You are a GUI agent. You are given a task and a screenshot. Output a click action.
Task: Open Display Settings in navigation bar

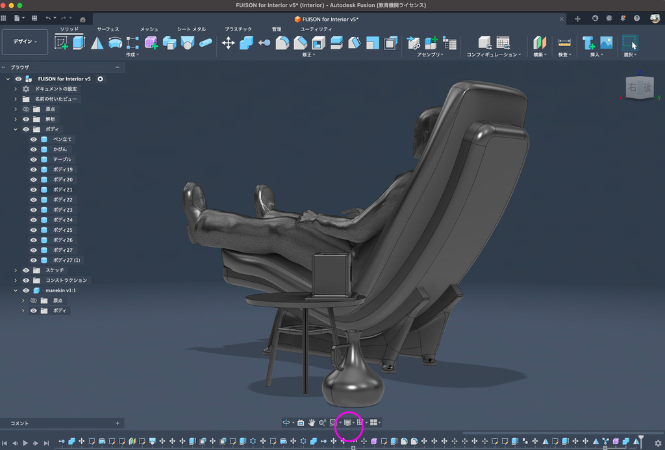coord(348,422)
